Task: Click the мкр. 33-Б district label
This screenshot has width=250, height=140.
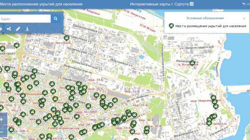Action: 132,91
